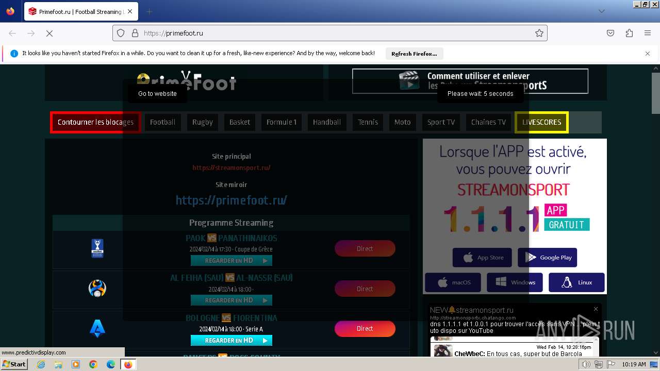
Task: Save to Pocket icon
Action: coord(610,33)
